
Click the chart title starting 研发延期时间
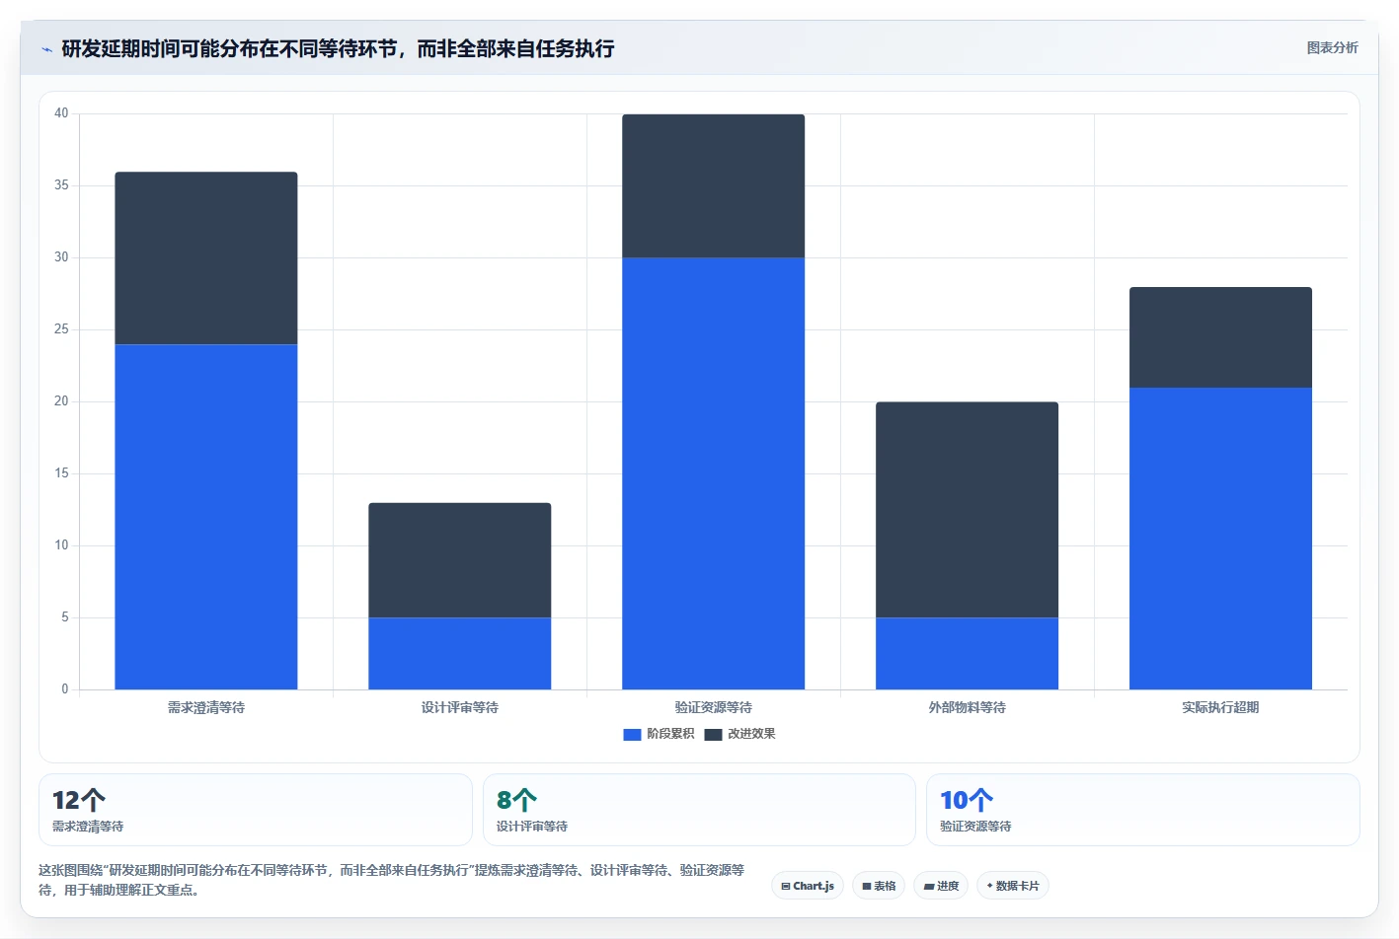338,48
